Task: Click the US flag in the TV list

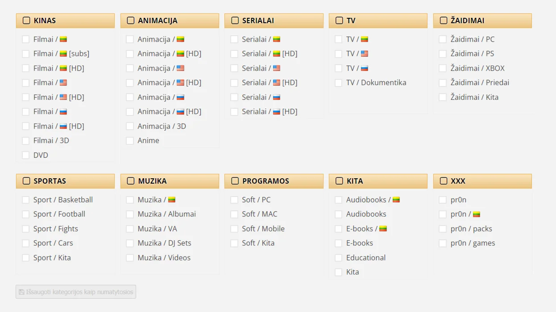Action: 365,54
